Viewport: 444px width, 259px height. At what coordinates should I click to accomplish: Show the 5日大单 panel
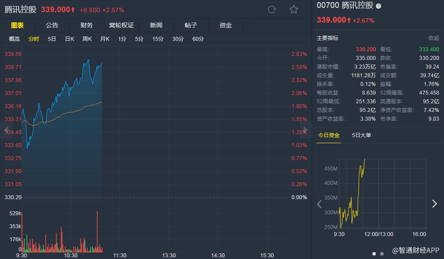point(362,135)
